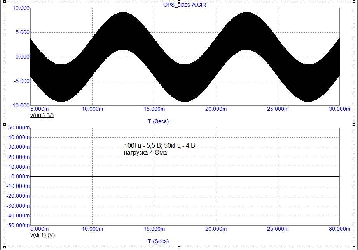Click the 50.000m y-axis label on lower plot
The height and width of the screenshot is (250, 358).
tap(19, 128)
